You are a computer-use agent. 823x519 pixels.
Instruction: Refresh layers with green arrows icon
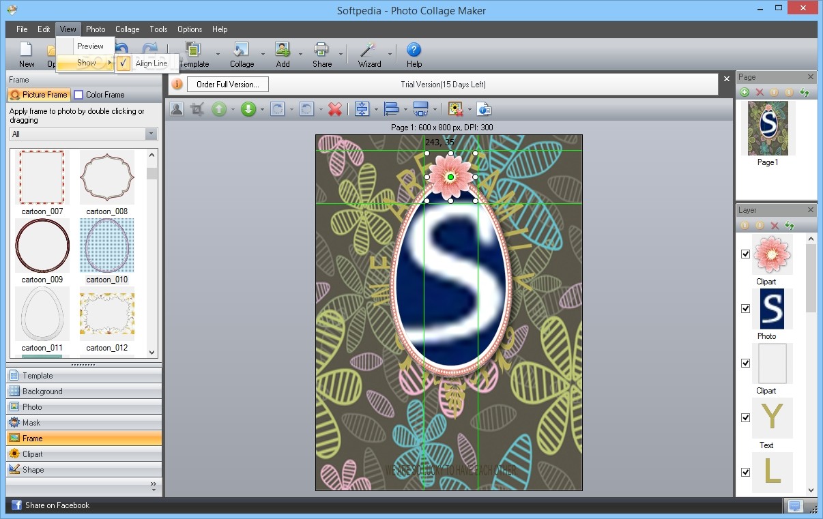point(790,225)
